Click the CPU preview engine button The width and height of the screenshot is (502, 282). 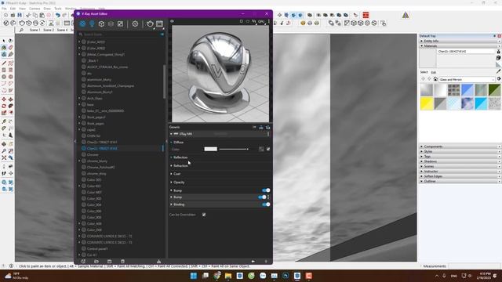coord(261,21)
